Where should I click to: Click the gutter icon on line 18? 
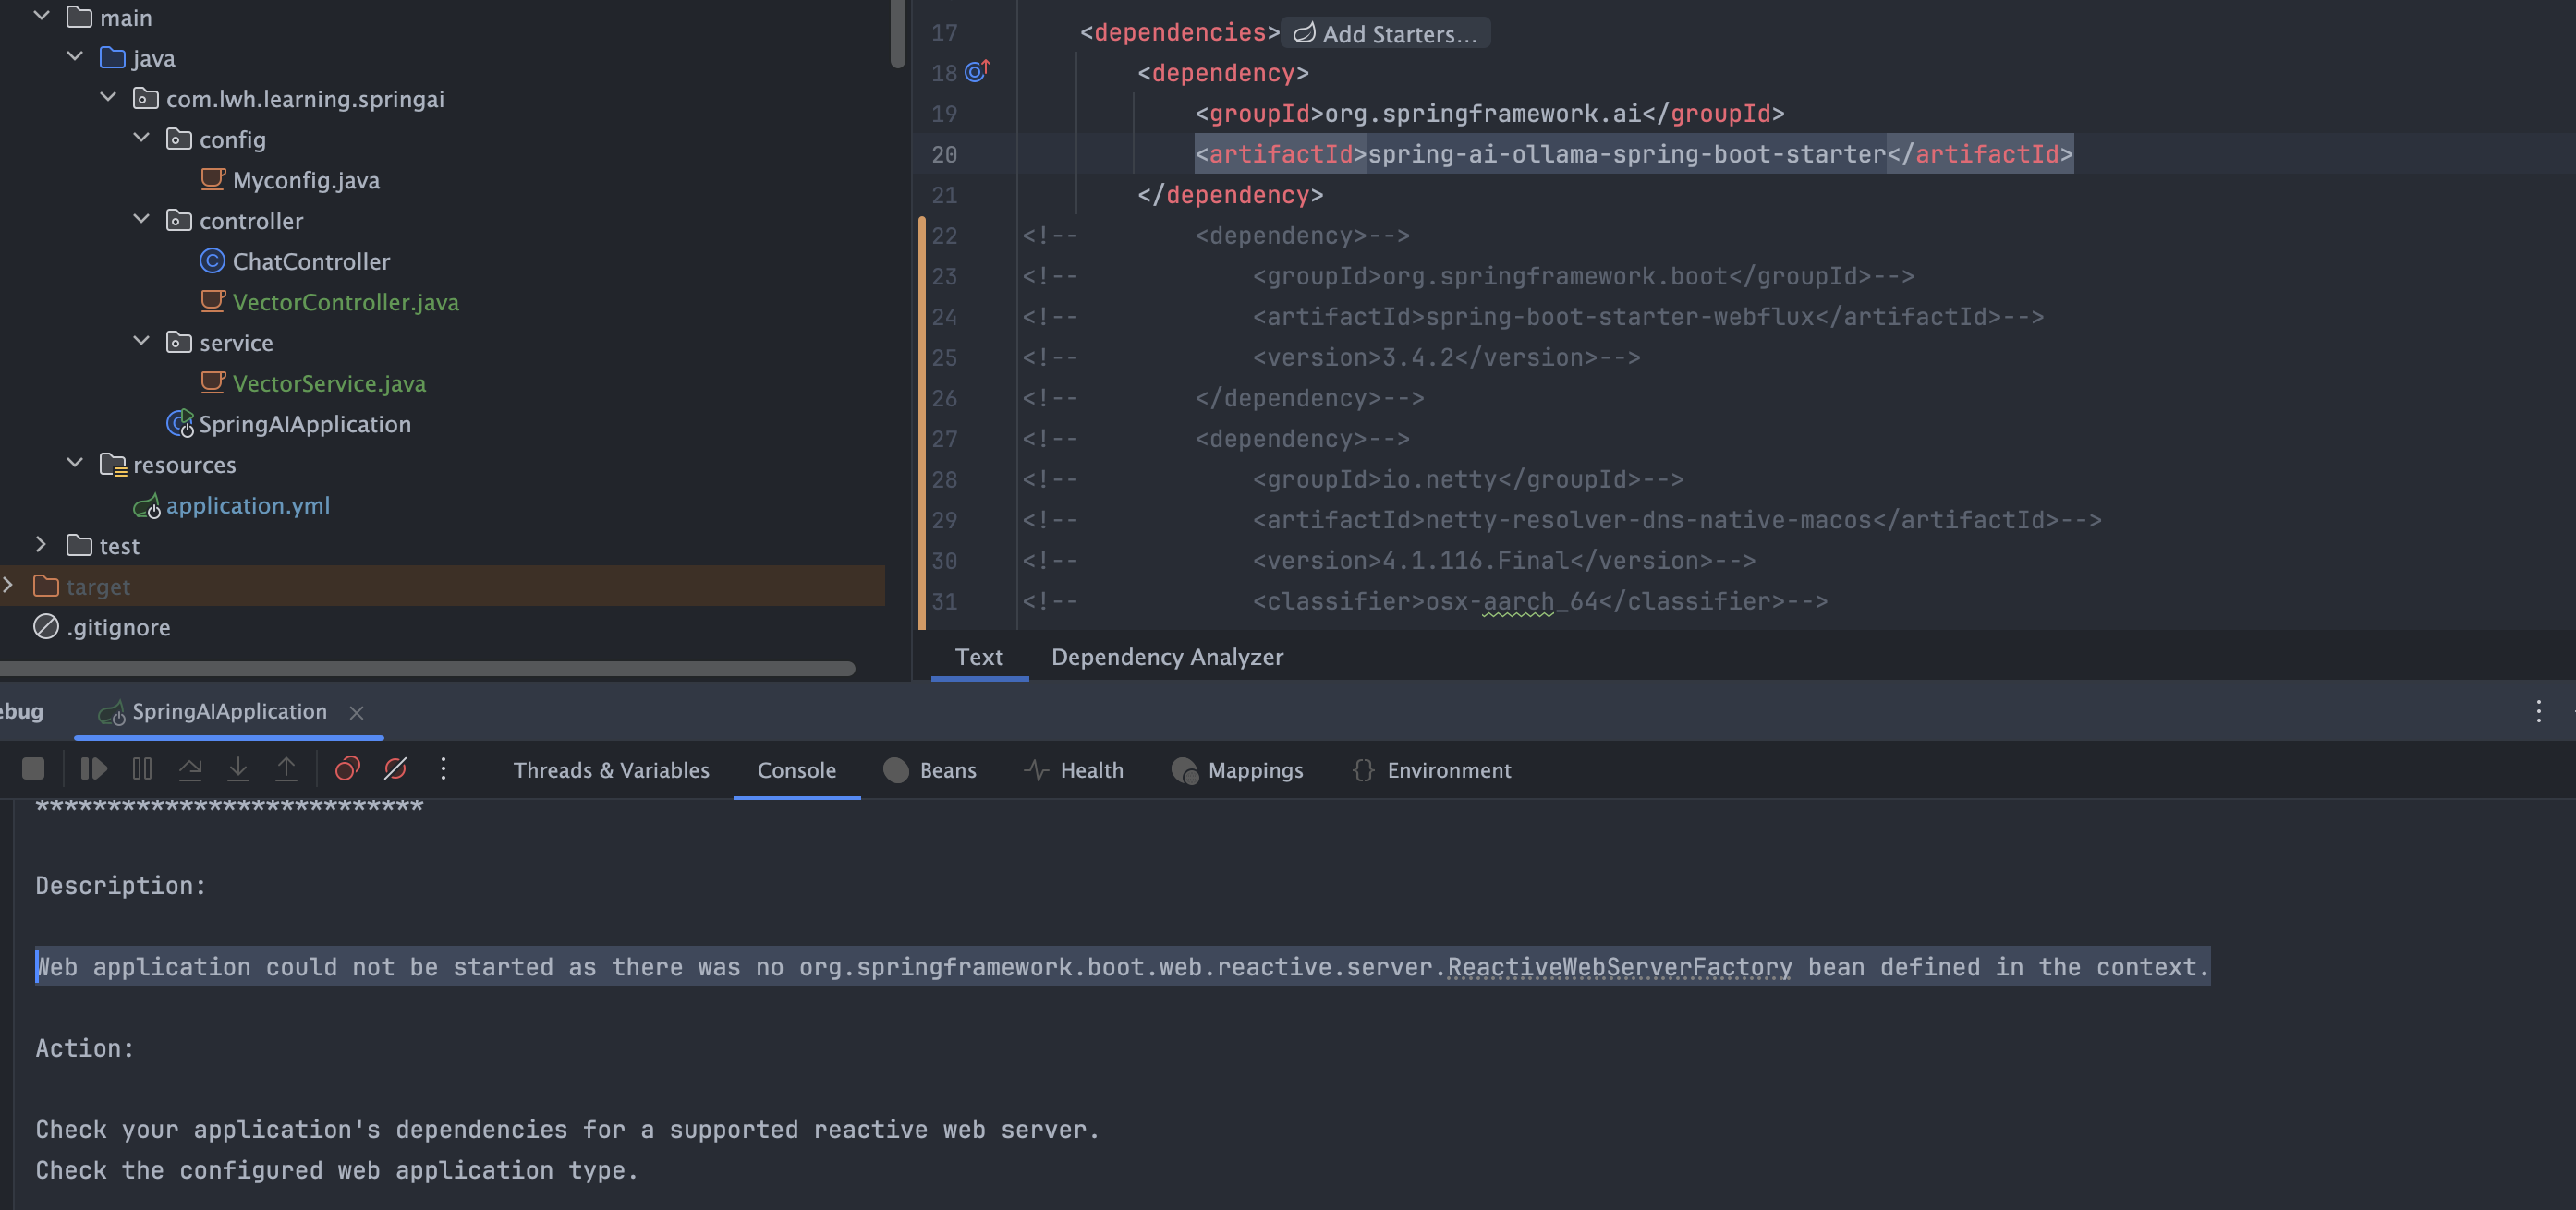(977, 71)
